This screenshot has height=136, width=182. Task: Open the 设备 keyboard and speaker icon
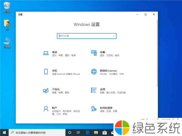[x=94, y=53]
